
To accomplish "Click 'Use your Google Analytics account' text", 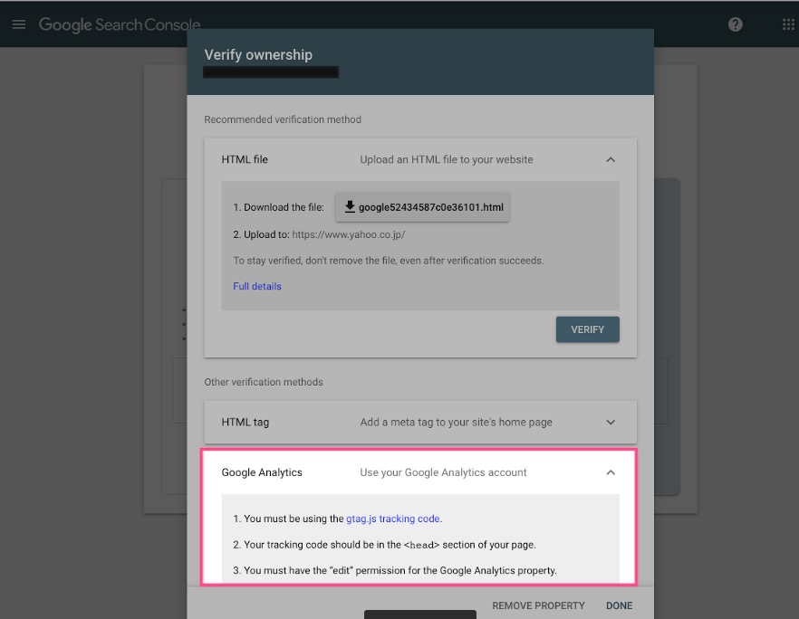I will coord(443,472).
